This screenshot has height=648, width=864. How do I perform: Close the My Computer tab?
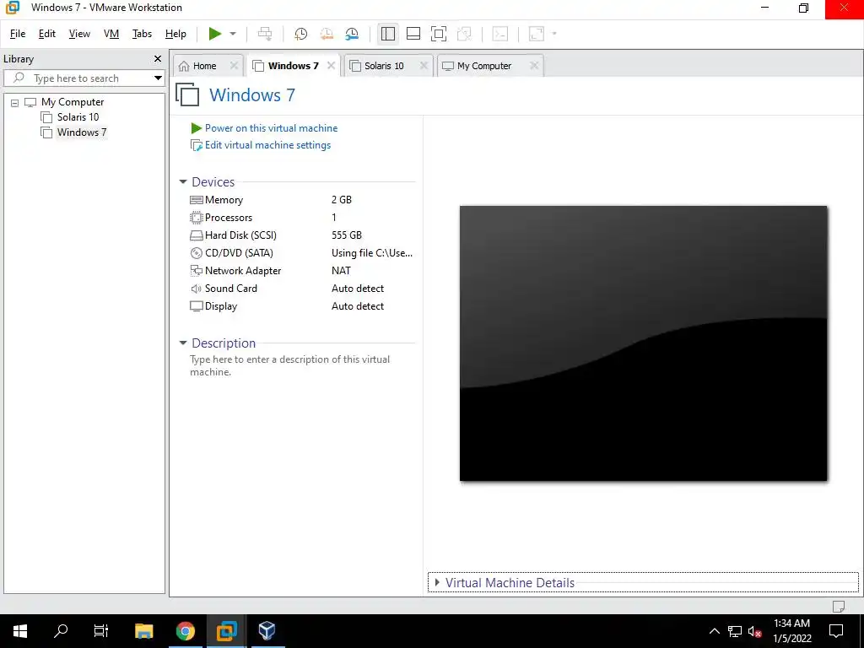point(534,66)
